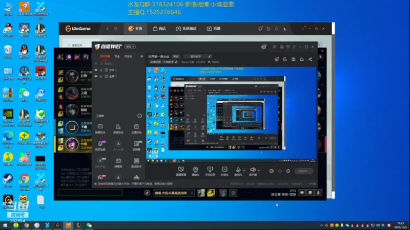Select the Flash summoner spell slot
Screen dimensions: 410x230
click(211, 193)
